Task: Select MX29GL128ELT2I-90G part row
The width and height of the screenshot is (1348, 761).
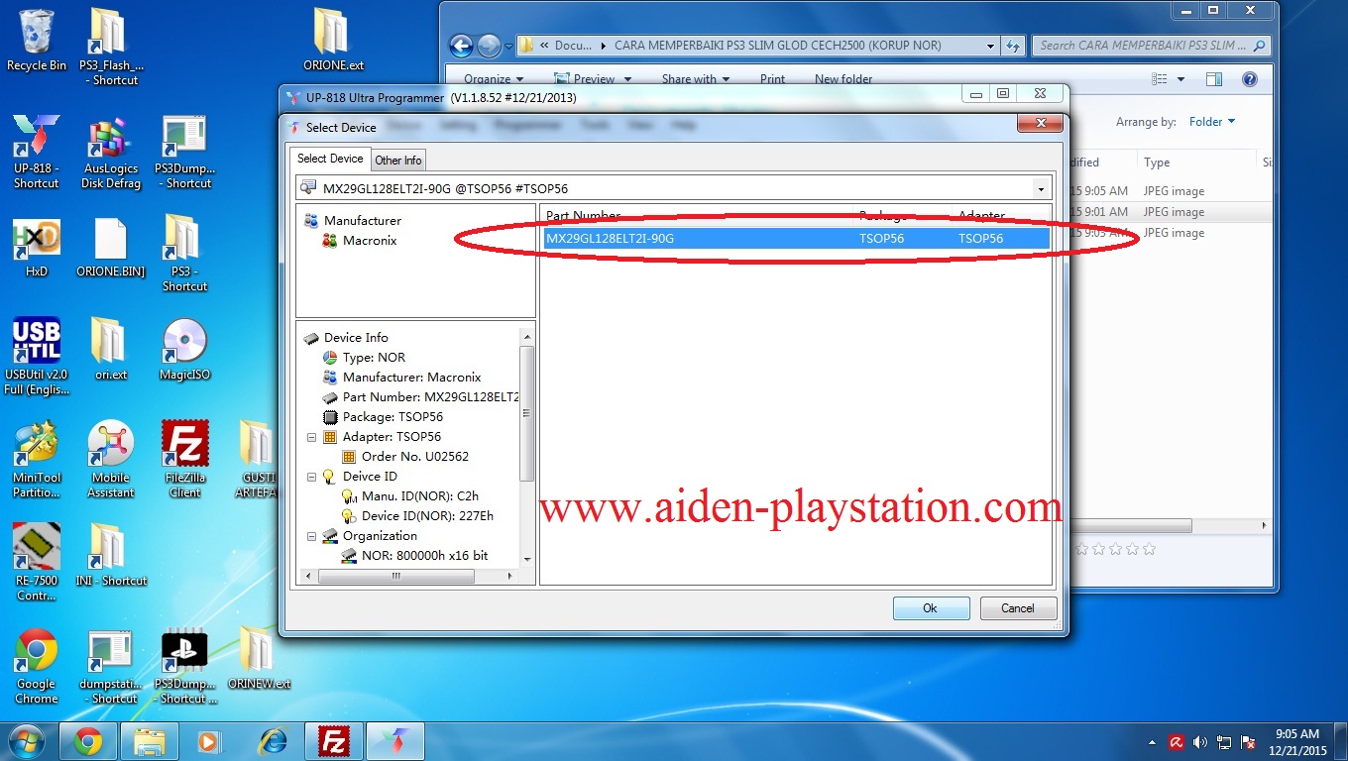Action: click(796, 238)
